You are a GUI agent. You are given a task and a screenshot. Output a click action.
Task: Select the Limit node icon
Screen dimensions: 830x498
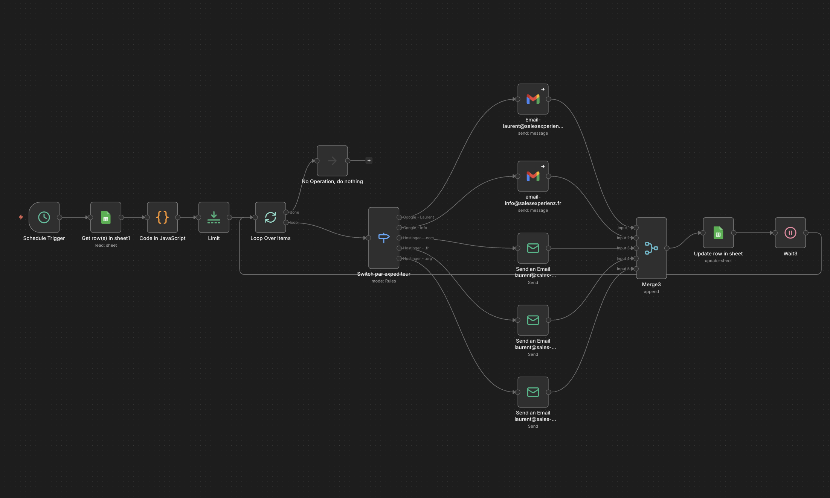(x=214, y=217)
